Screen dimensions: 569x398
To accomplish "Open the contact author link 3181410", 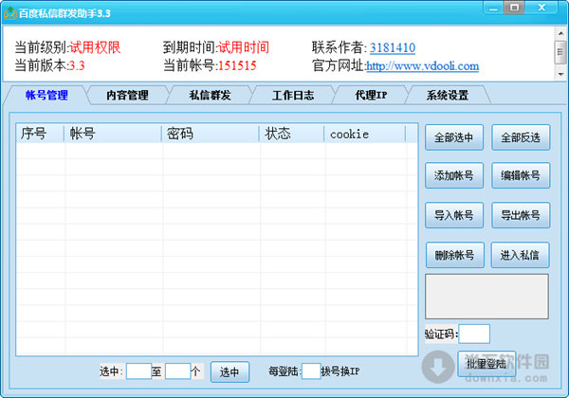I will click(393, 47).
